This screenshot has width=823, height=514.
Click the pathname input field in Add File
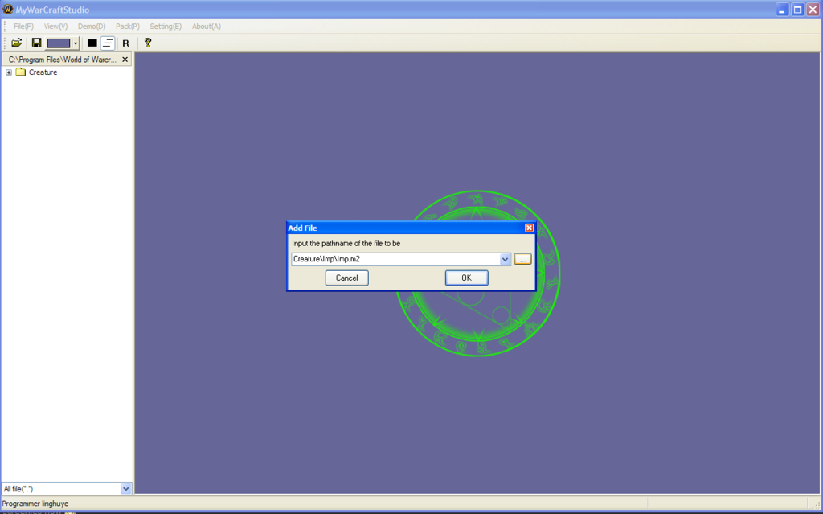[395, 259]
